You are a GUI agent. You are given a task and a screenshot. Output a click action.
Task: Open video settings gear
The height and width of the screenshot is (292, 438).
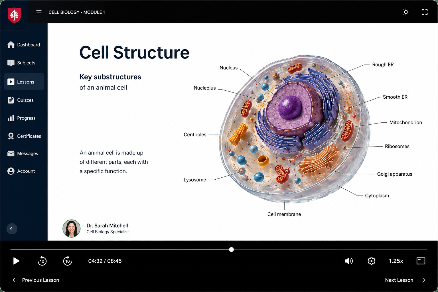point(372,261)
